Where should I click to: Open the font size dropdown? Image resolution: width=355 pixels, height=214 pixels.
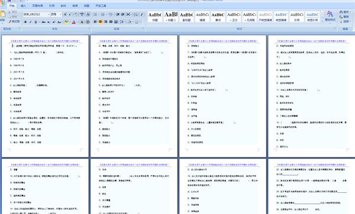click(x=60, y=14)
